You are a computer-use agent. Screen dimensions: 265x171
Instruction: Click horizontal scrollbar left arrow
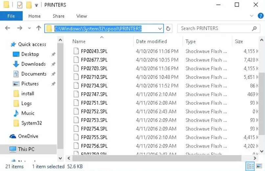[69, 158]
